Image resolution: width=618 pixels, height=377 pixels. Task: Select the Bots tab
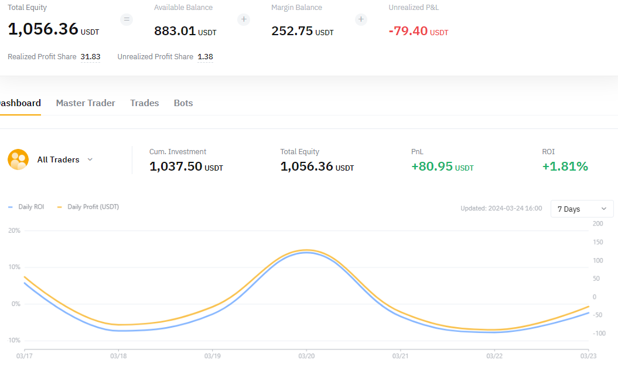(x=183, y=103)
